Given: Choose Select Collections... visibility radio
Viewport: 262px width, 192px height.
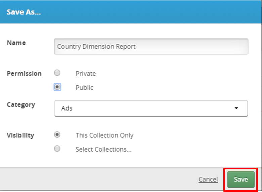Looking at the screenshot, I should pyautogui.click(x=57, y=149).
